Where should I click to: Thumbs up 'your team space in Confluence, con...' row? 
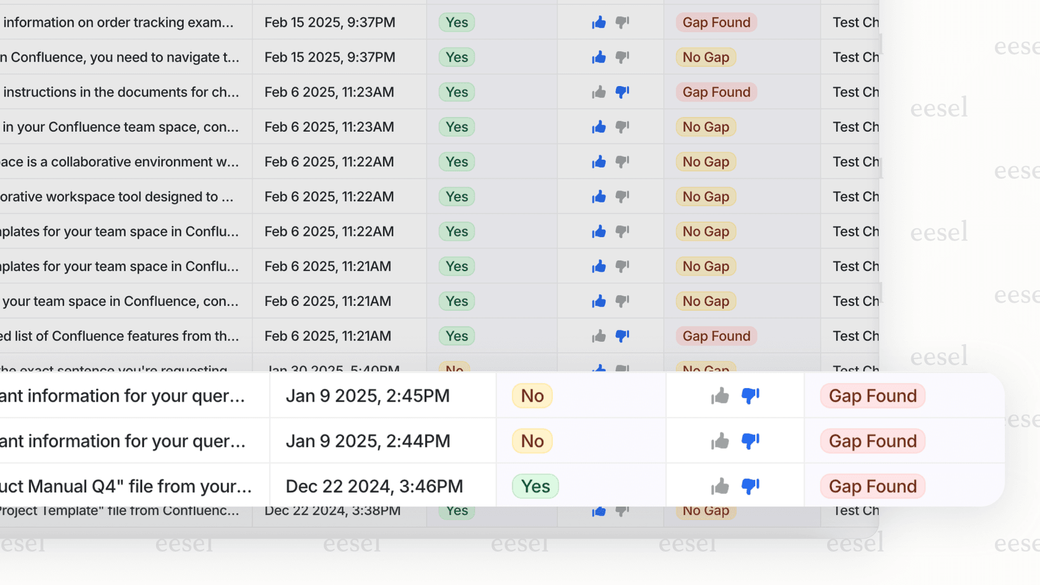(599, 301)
